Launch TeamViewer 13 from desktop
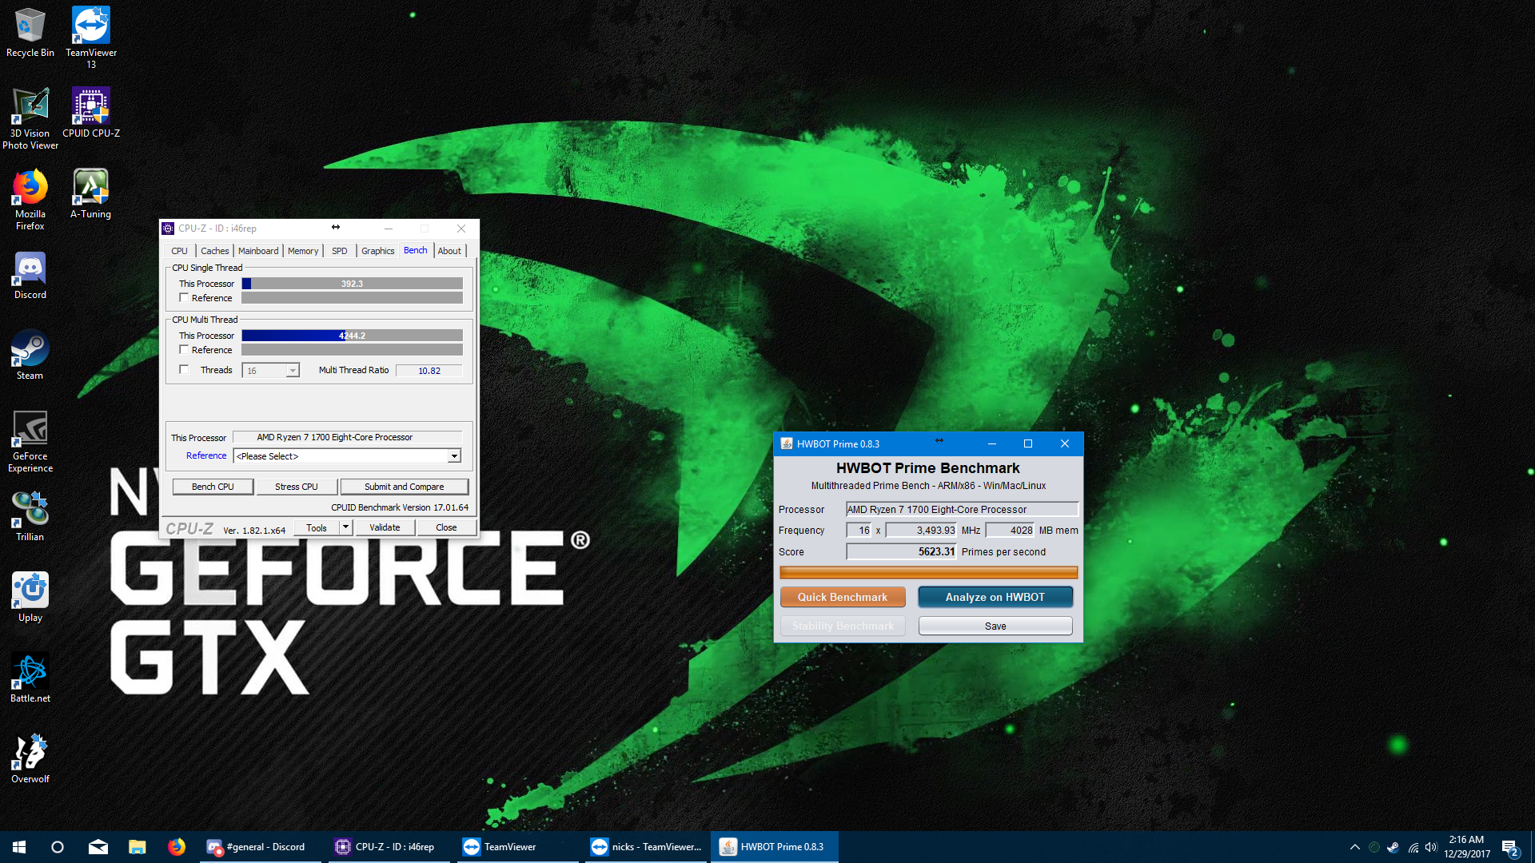Screen dimensions: 1535x863 click(x=91, y=37)
